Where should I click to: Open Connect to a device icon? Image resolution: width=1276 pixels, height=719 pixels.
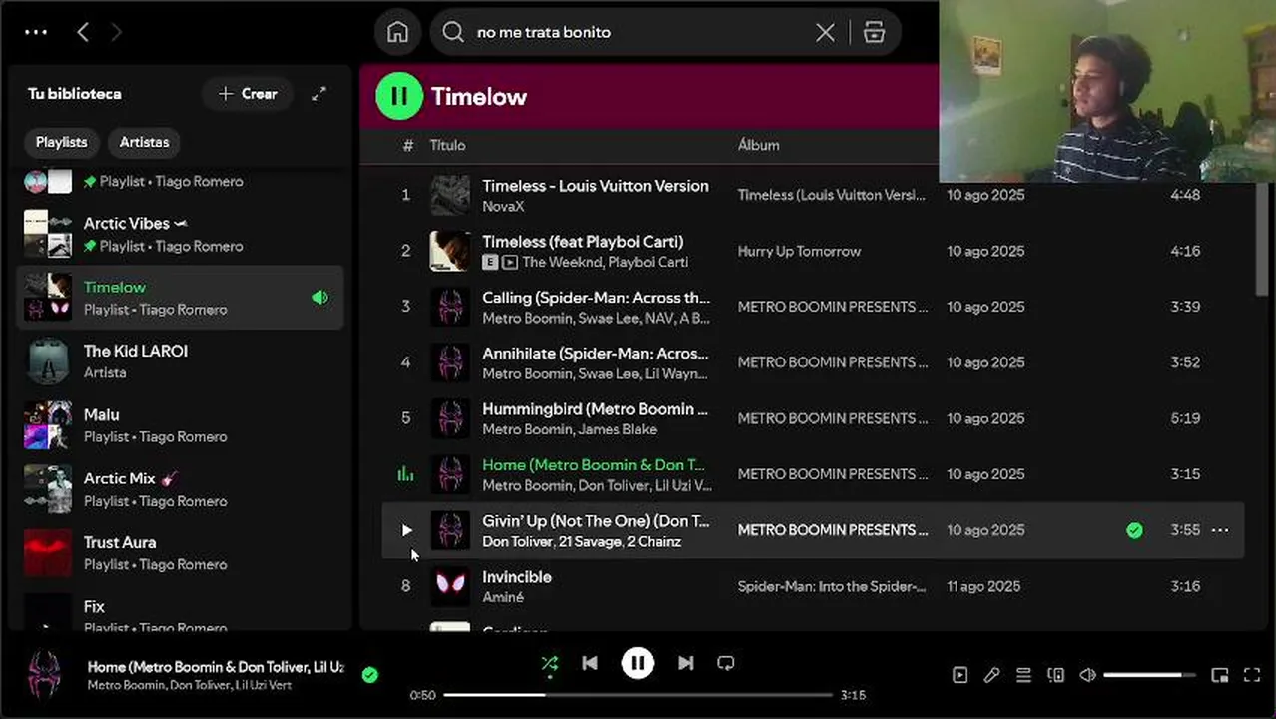[x=1055, y=675]
